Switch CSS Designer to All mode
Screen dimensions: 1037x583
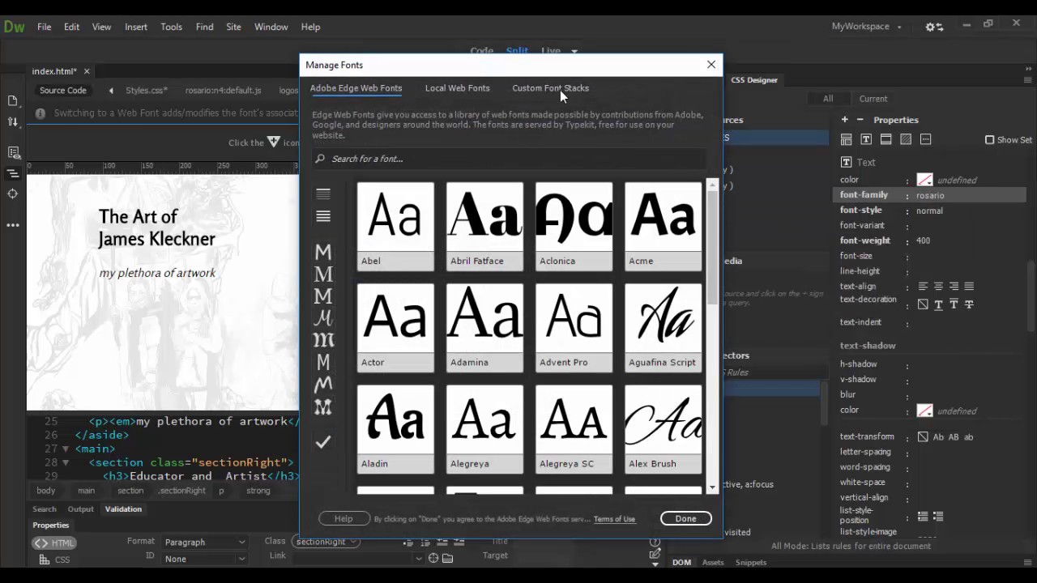[x=828, y=99]
